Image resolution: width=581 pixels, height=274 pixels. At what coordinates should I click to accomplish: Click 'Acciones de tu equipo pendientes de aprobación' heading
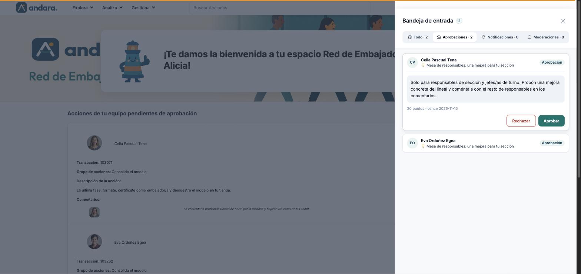(132, 114)
